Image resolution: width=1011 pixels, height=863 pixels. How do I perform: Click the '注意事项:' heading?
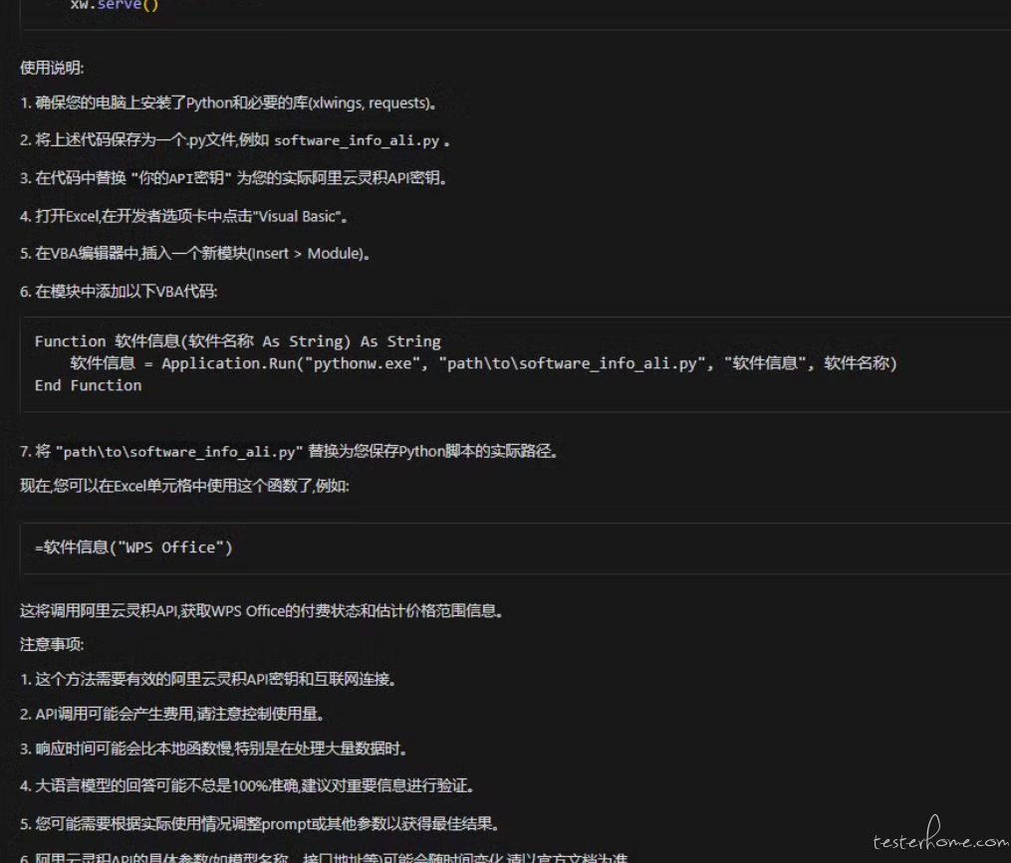[x=52, y=644]
